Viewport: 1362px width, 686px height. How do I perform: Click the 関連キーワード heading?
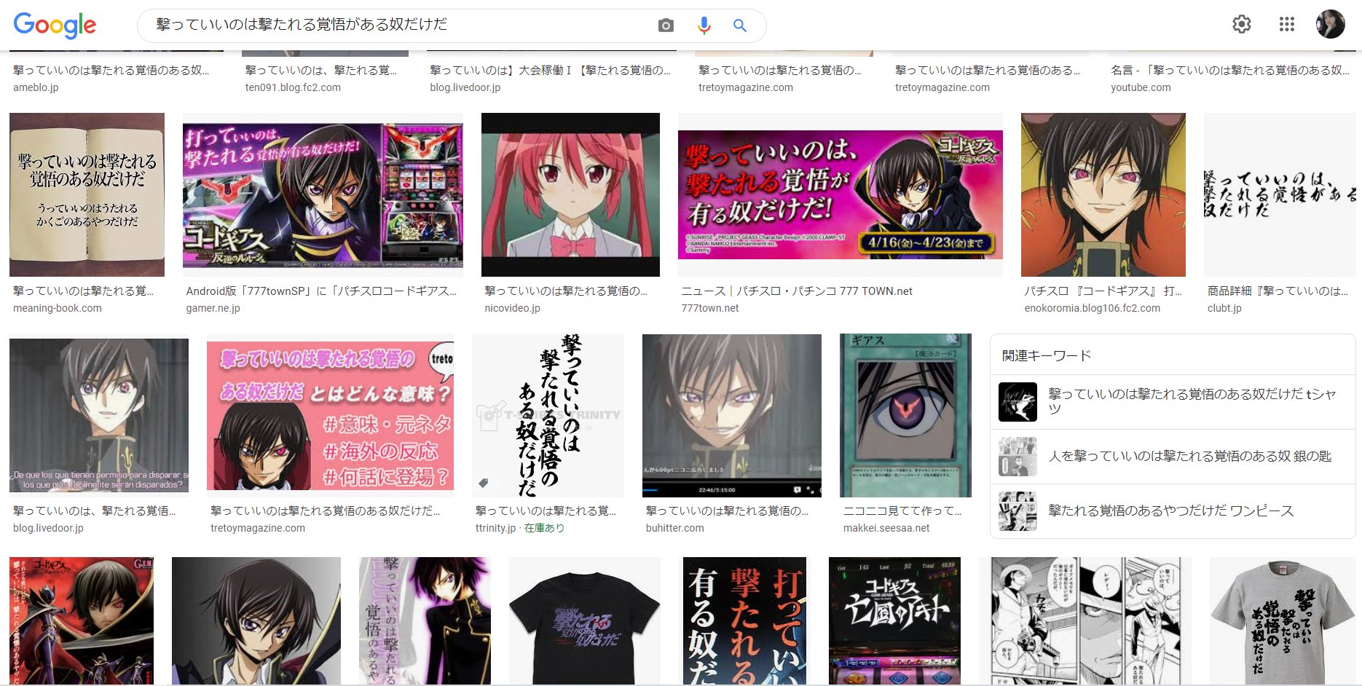(x=1046, y=355)
